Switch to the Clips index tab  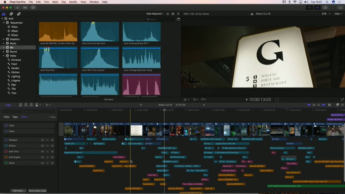6,117
